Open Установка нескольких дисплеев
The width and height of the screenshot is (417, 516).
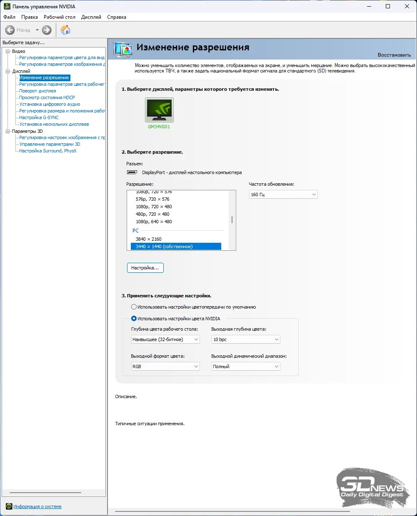point(54,124)
